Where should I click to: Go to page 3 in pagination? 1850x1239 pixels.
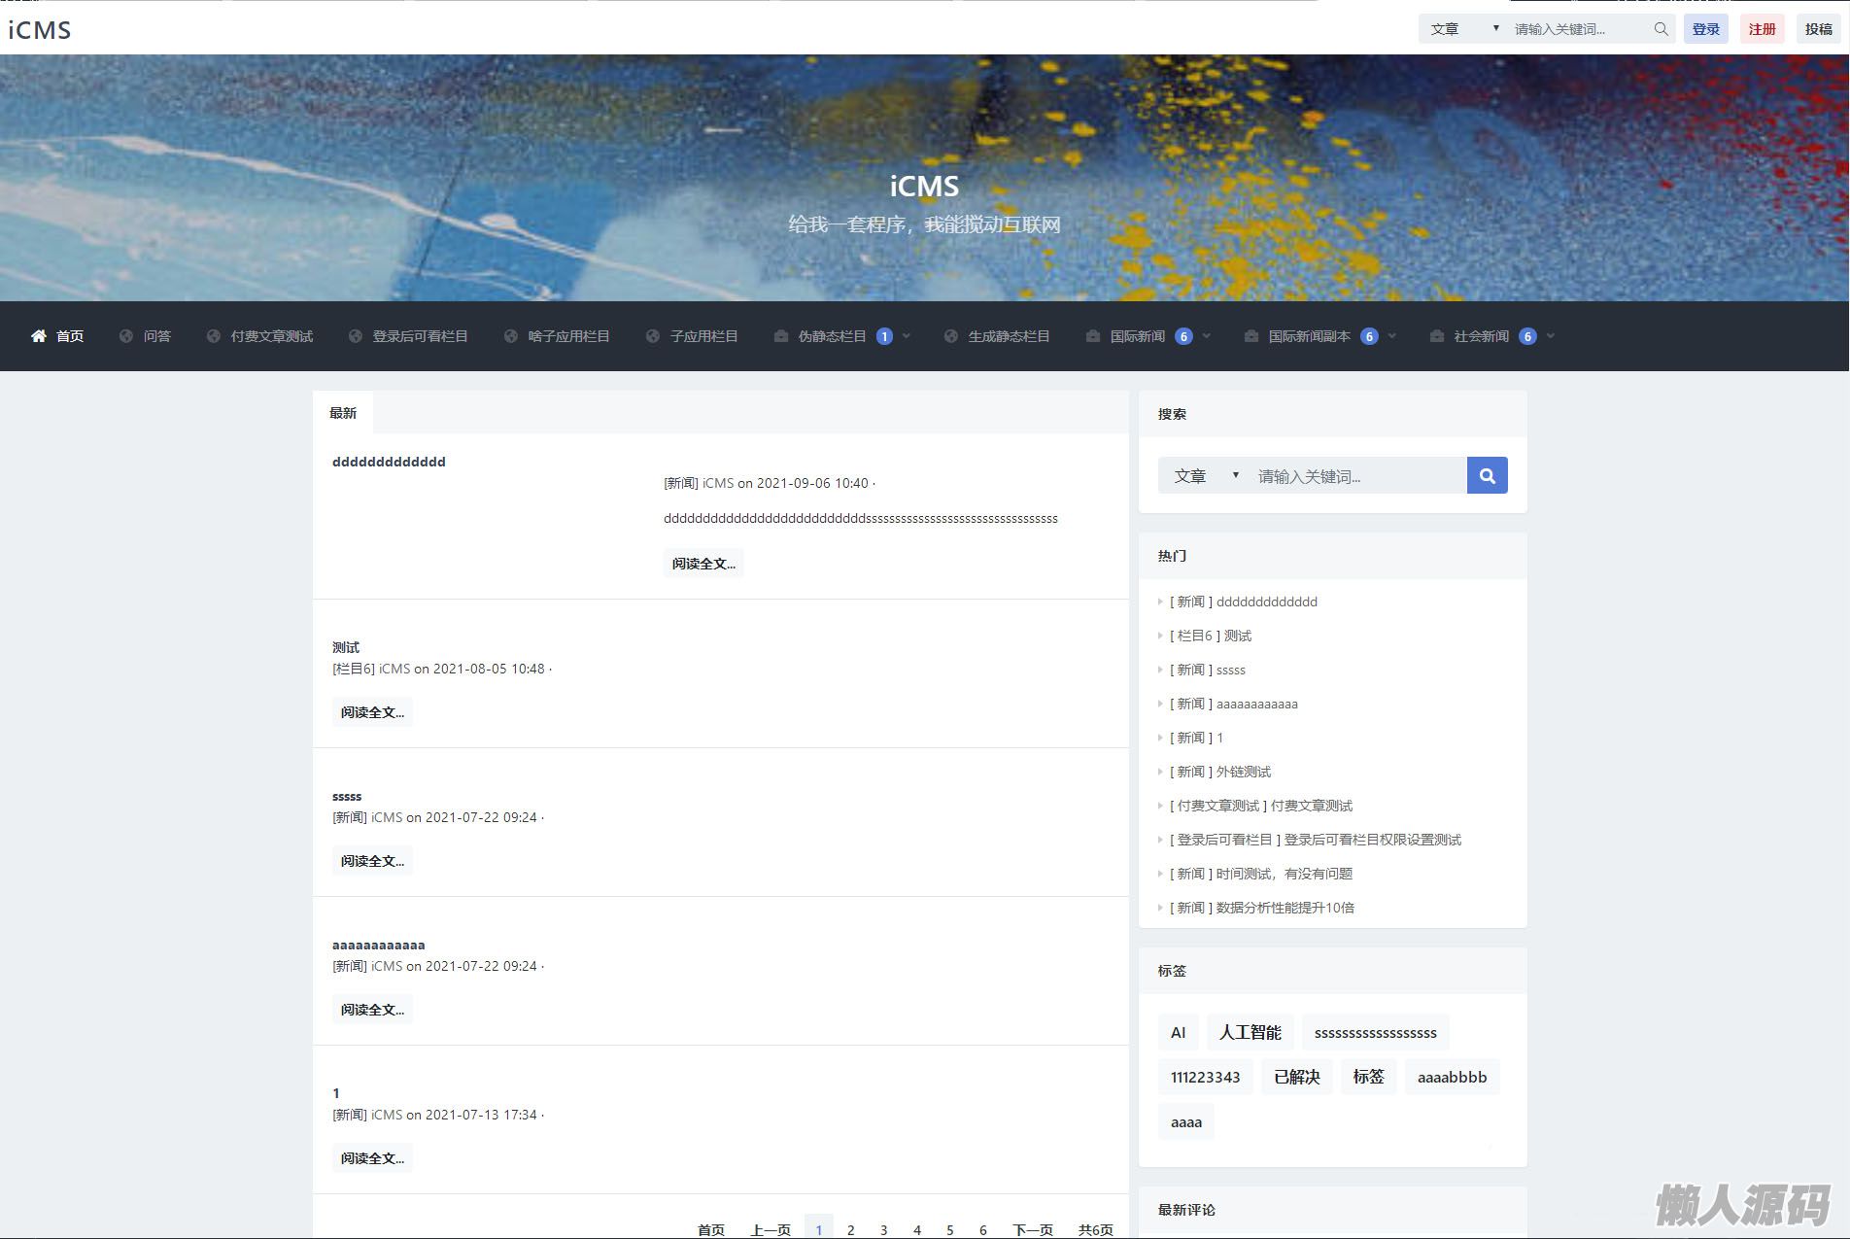pyautogui.click(x=883, y=1229)
